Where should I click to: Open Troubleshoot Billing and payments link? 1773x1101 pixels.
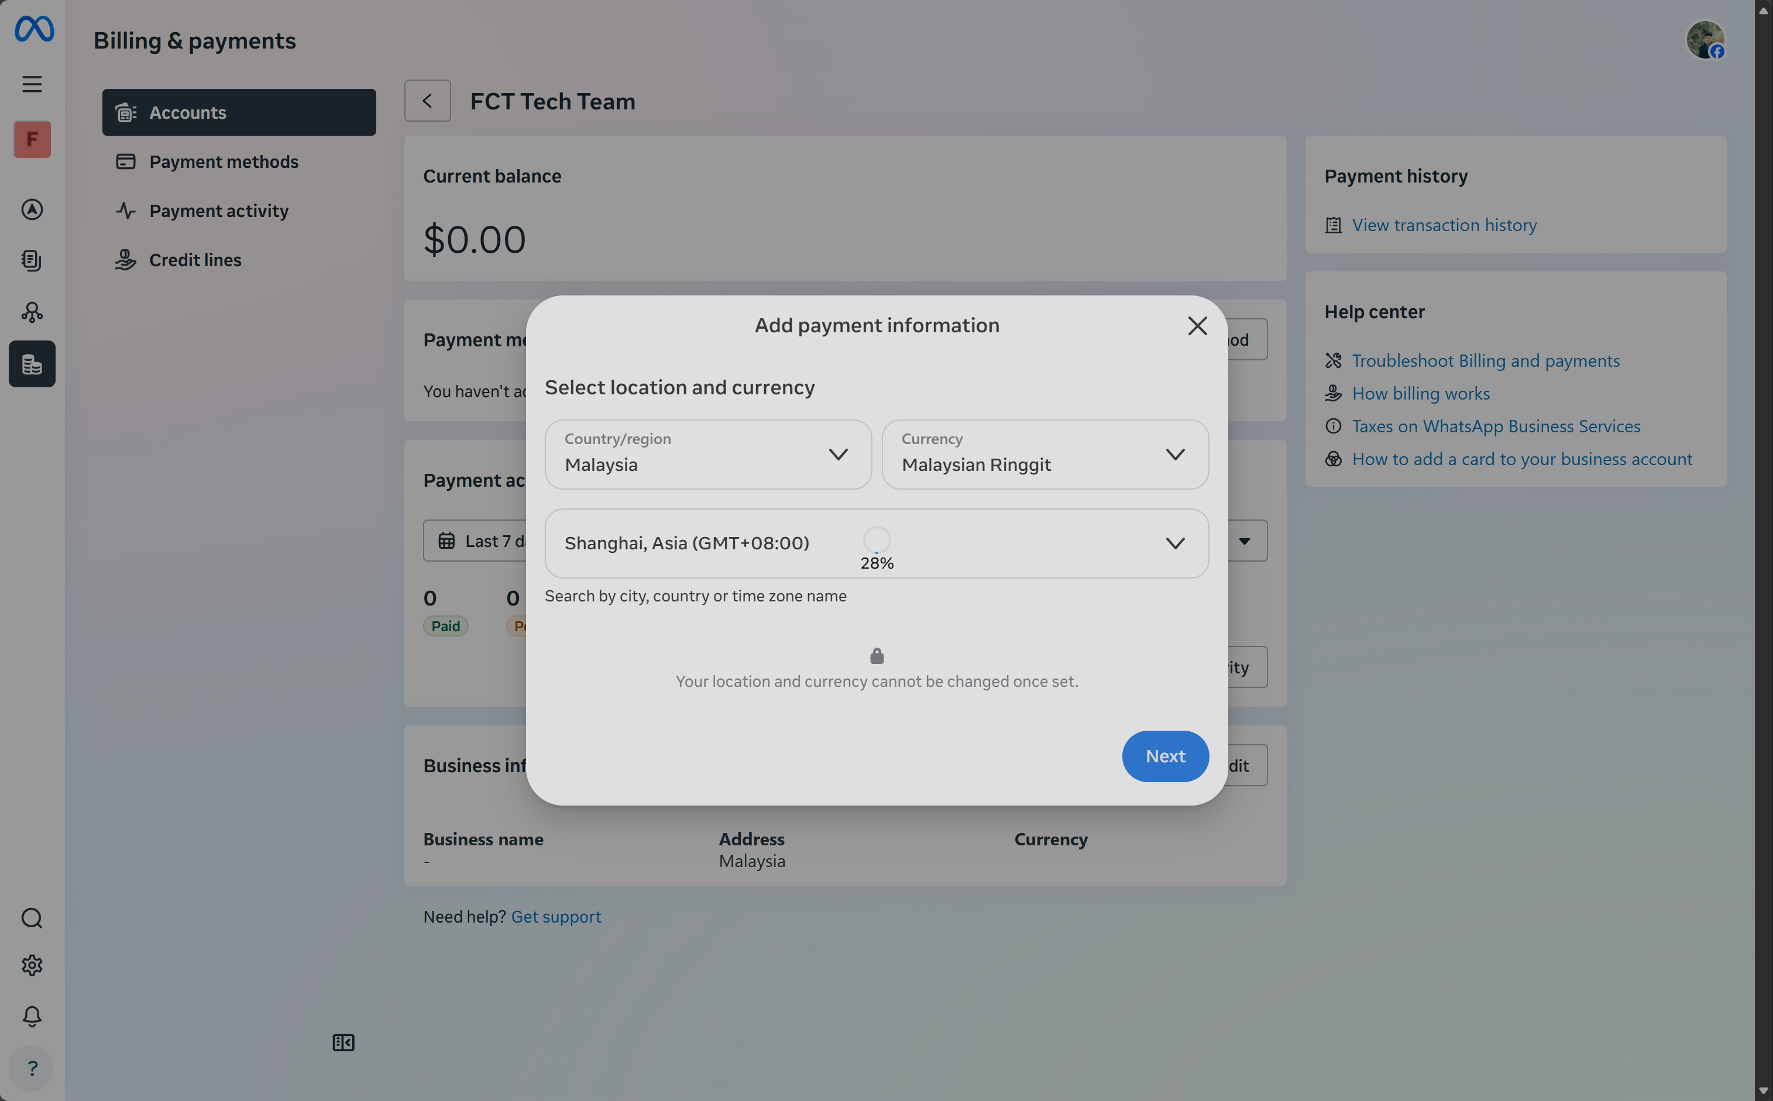coord(1486,360)
